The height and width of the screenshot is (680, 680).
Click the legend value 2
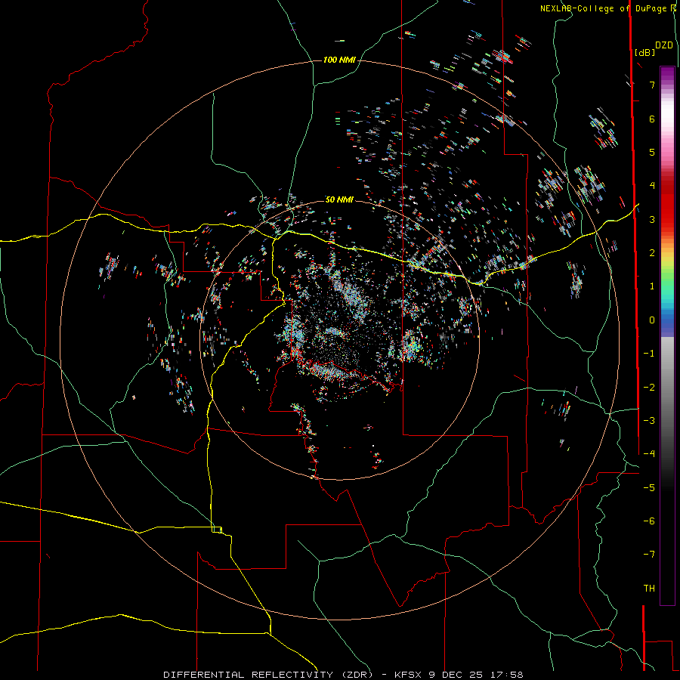click(652, 253)
